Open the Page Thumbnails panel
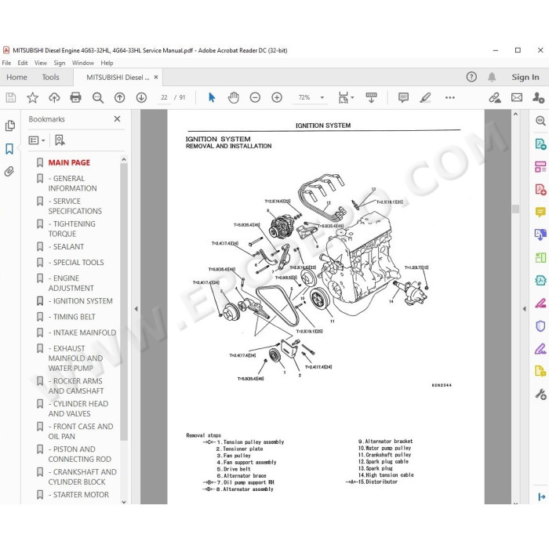This screenshot has width=549, height=549. coord(9,125)
